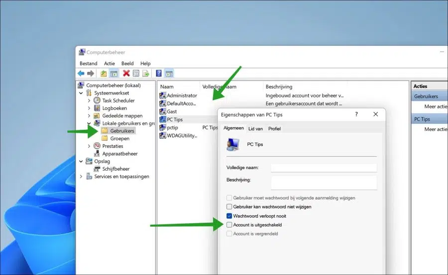The image size is (448, 275).
Task: Click the dialog's question-mark help button
Action: coord(356,114)
